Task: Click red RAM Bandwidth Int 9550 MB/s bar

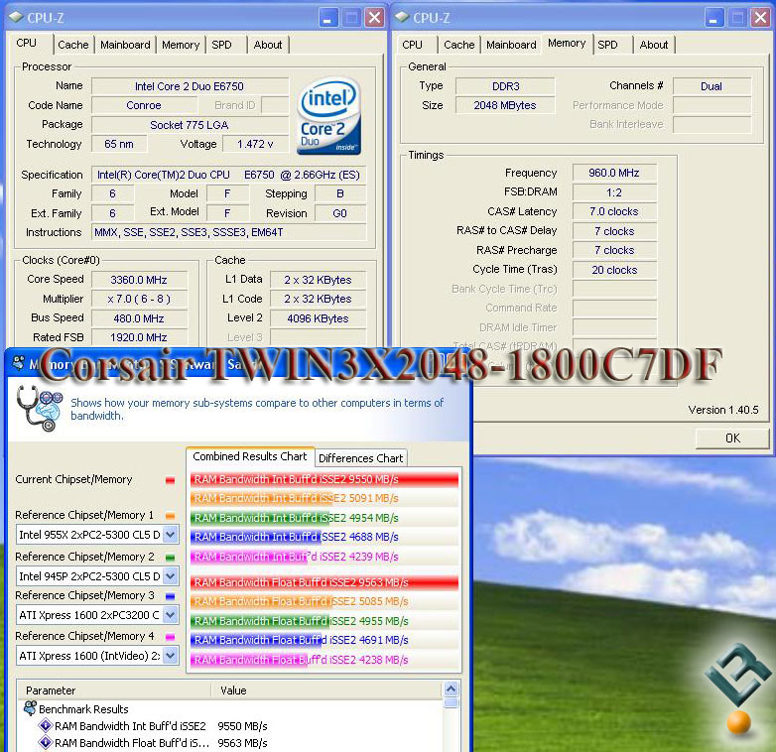Action: [x=324, y=479]
